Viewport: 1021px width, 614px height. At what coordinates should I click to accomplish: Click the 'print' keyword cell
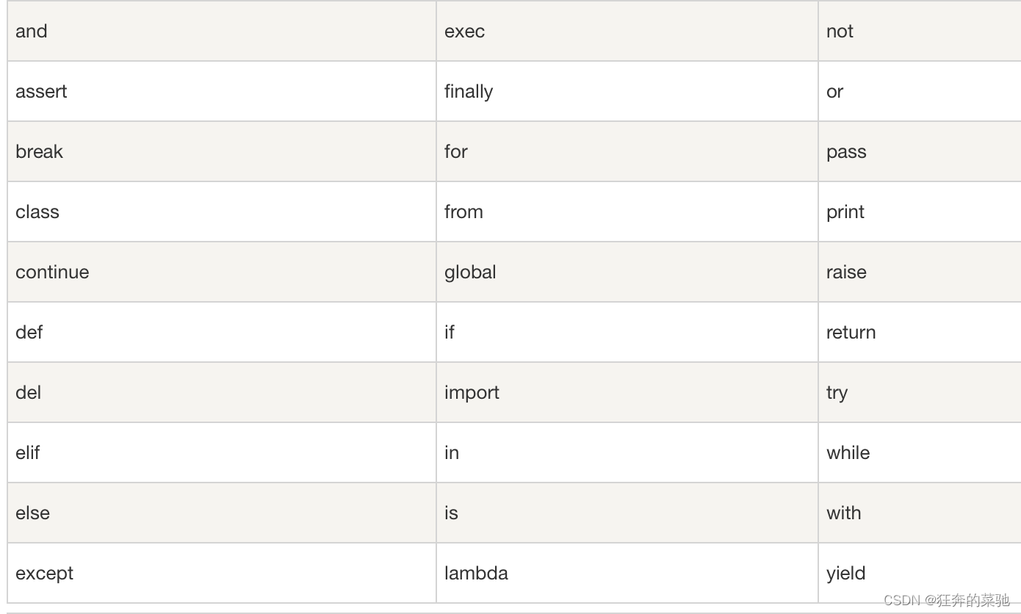coord(920,212)
